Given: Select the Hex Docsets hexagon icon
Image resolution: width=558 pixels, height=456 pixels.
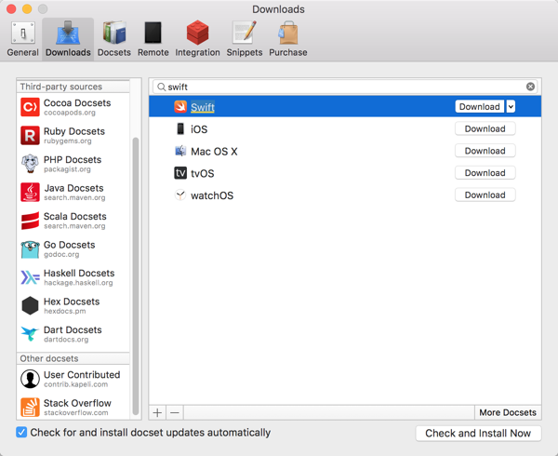Looking at the screenshot, I should pyautogui.click(x=30, y=306).
